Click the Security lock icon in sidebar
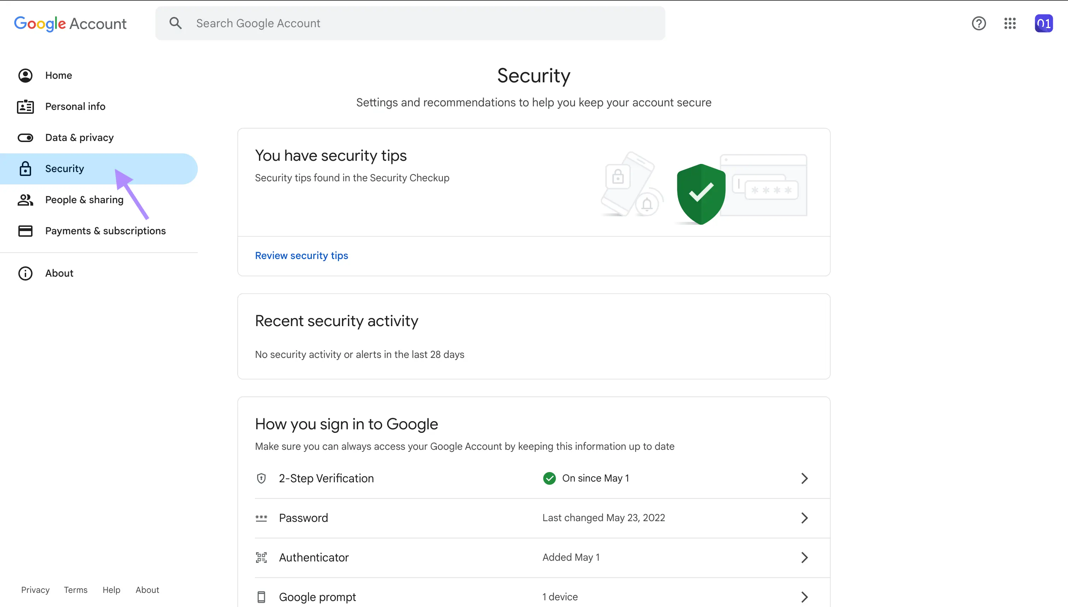The height and width of the screenshot is (607, 1068). pos(26,168)
